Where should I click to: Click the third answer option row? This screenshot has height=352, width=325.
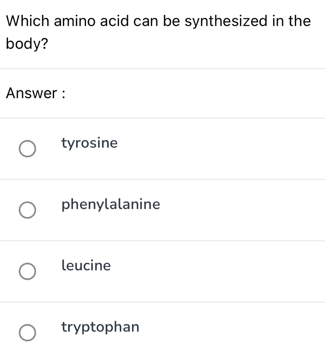pos(162,271)
